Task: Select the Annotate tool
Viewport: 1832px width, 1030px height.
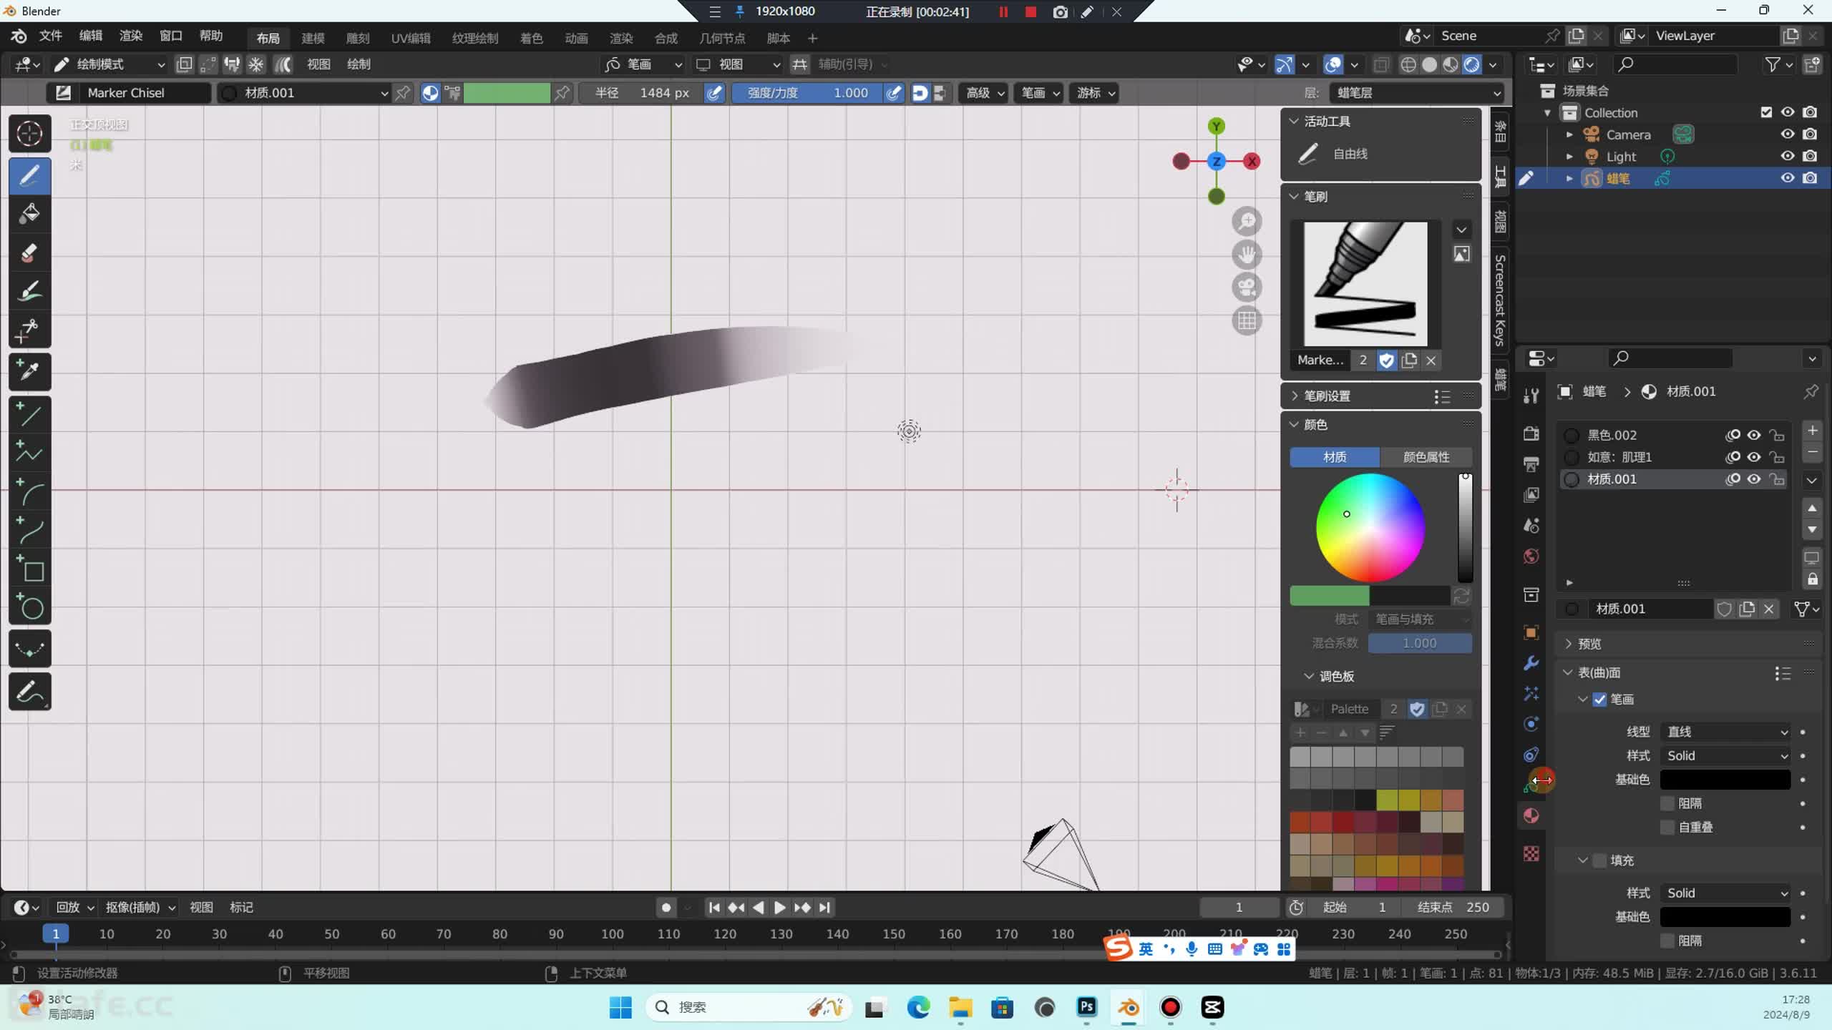Action: click(29, 692)
